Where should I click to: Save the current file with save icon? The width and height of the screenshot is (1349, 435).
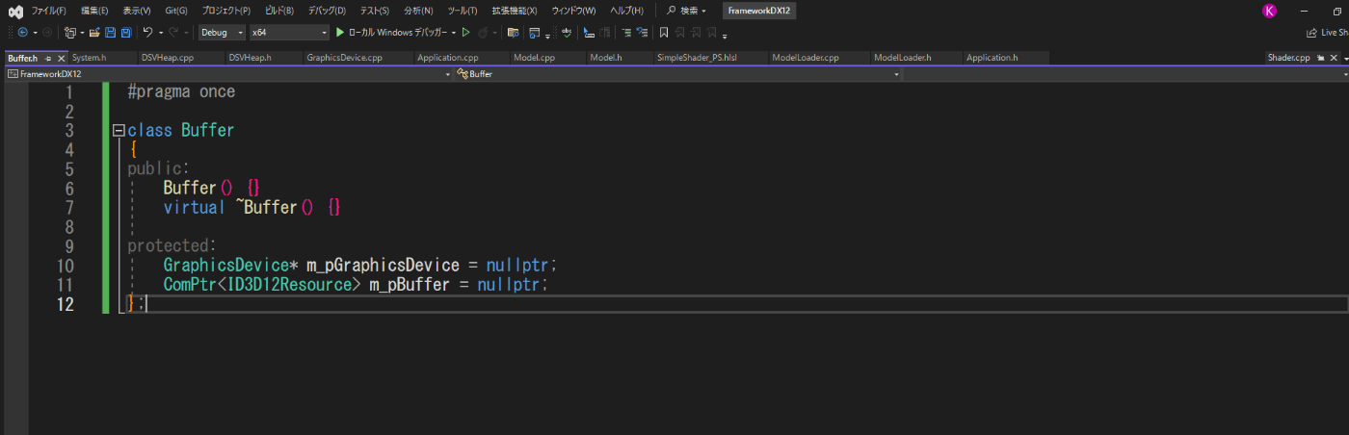point(110,32)
